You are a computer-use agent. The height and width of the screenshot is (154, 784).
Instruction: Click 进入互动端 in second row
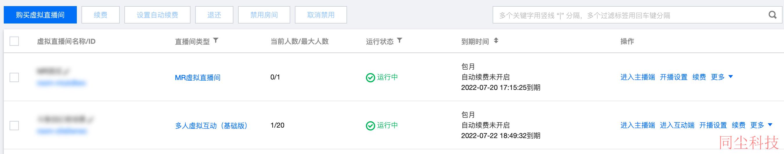pos(677,125)
